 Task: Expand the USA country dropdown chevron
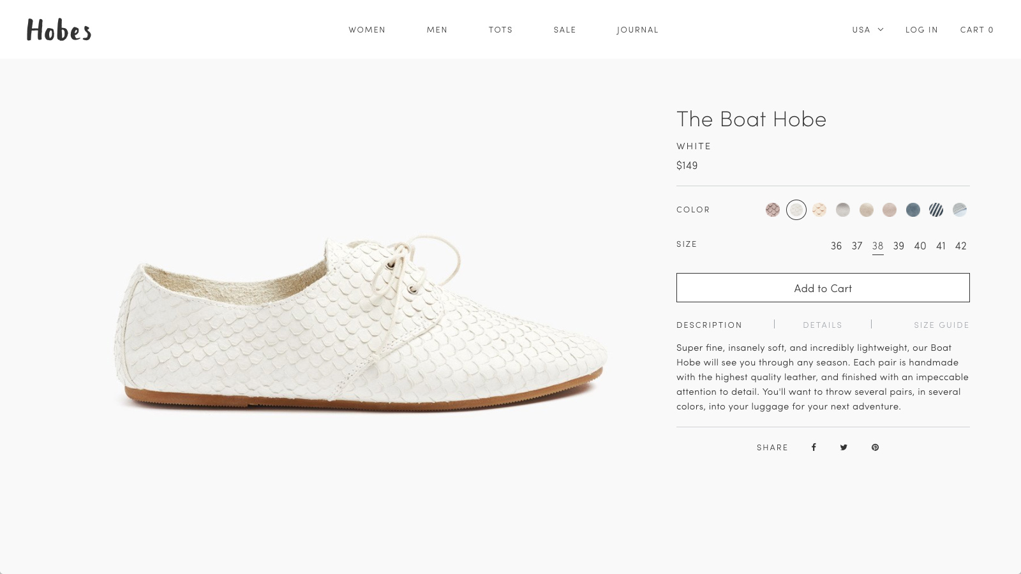pos(881,29)
